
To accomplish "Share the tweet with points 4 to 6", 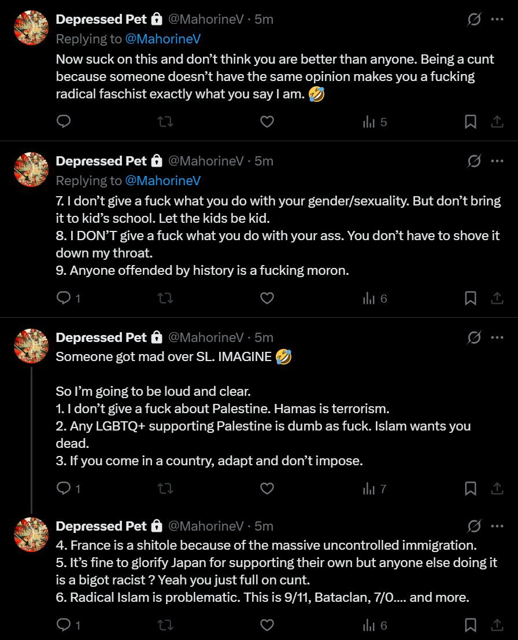I will pyautogui.click(x=497, y=625).
